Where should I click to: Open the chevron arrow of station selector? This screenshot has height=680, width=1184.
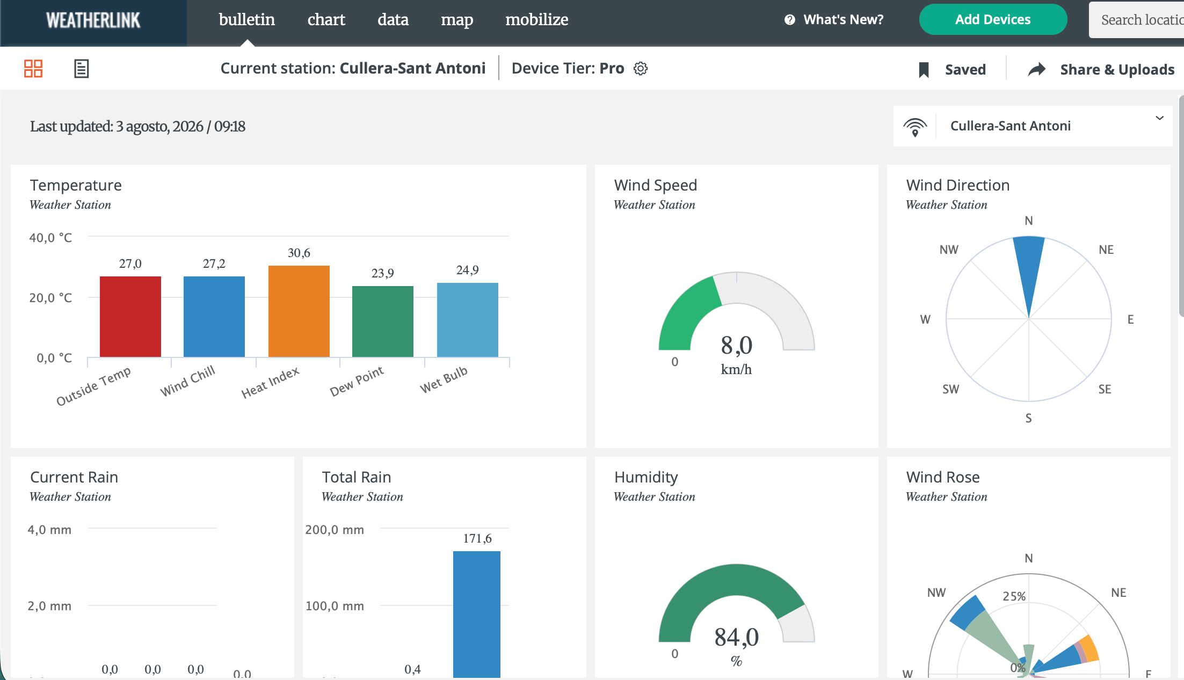(1160, 118)
